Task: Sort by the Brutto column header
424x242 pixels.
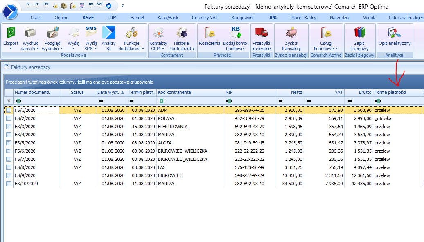Action: (x=359, y=92)
